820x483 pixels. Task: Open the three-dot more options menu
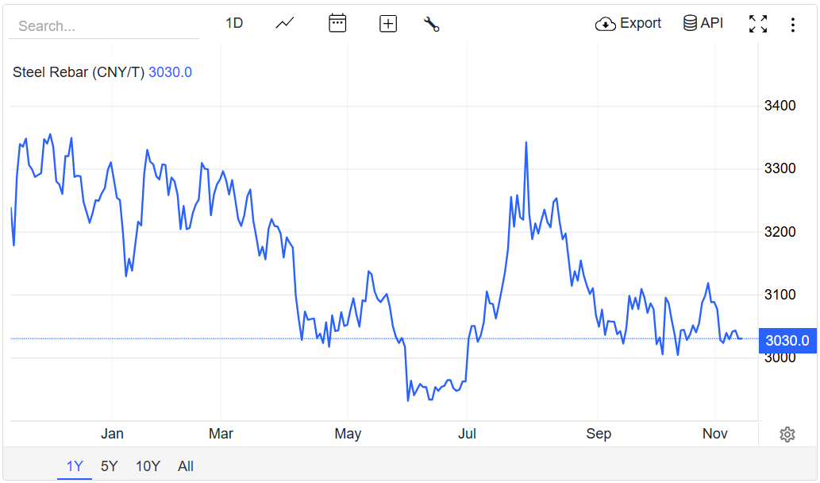(x=792, y=25)
